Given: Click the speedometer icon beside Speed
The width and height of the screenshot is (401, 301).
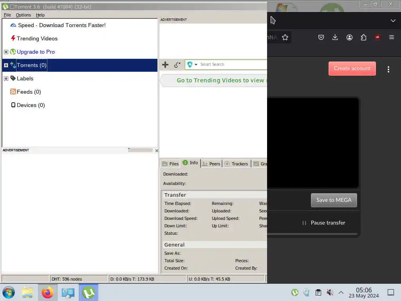Looking at the screenshot, I should (13, 25).
